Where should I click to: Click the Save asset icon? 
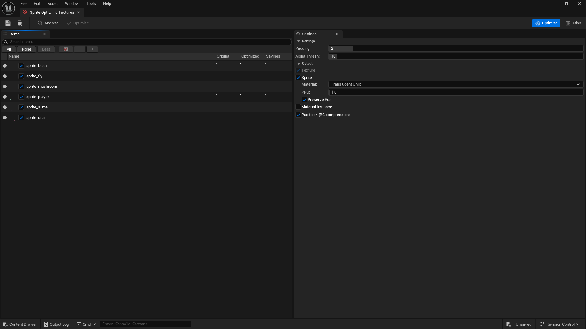click(8, 23)
